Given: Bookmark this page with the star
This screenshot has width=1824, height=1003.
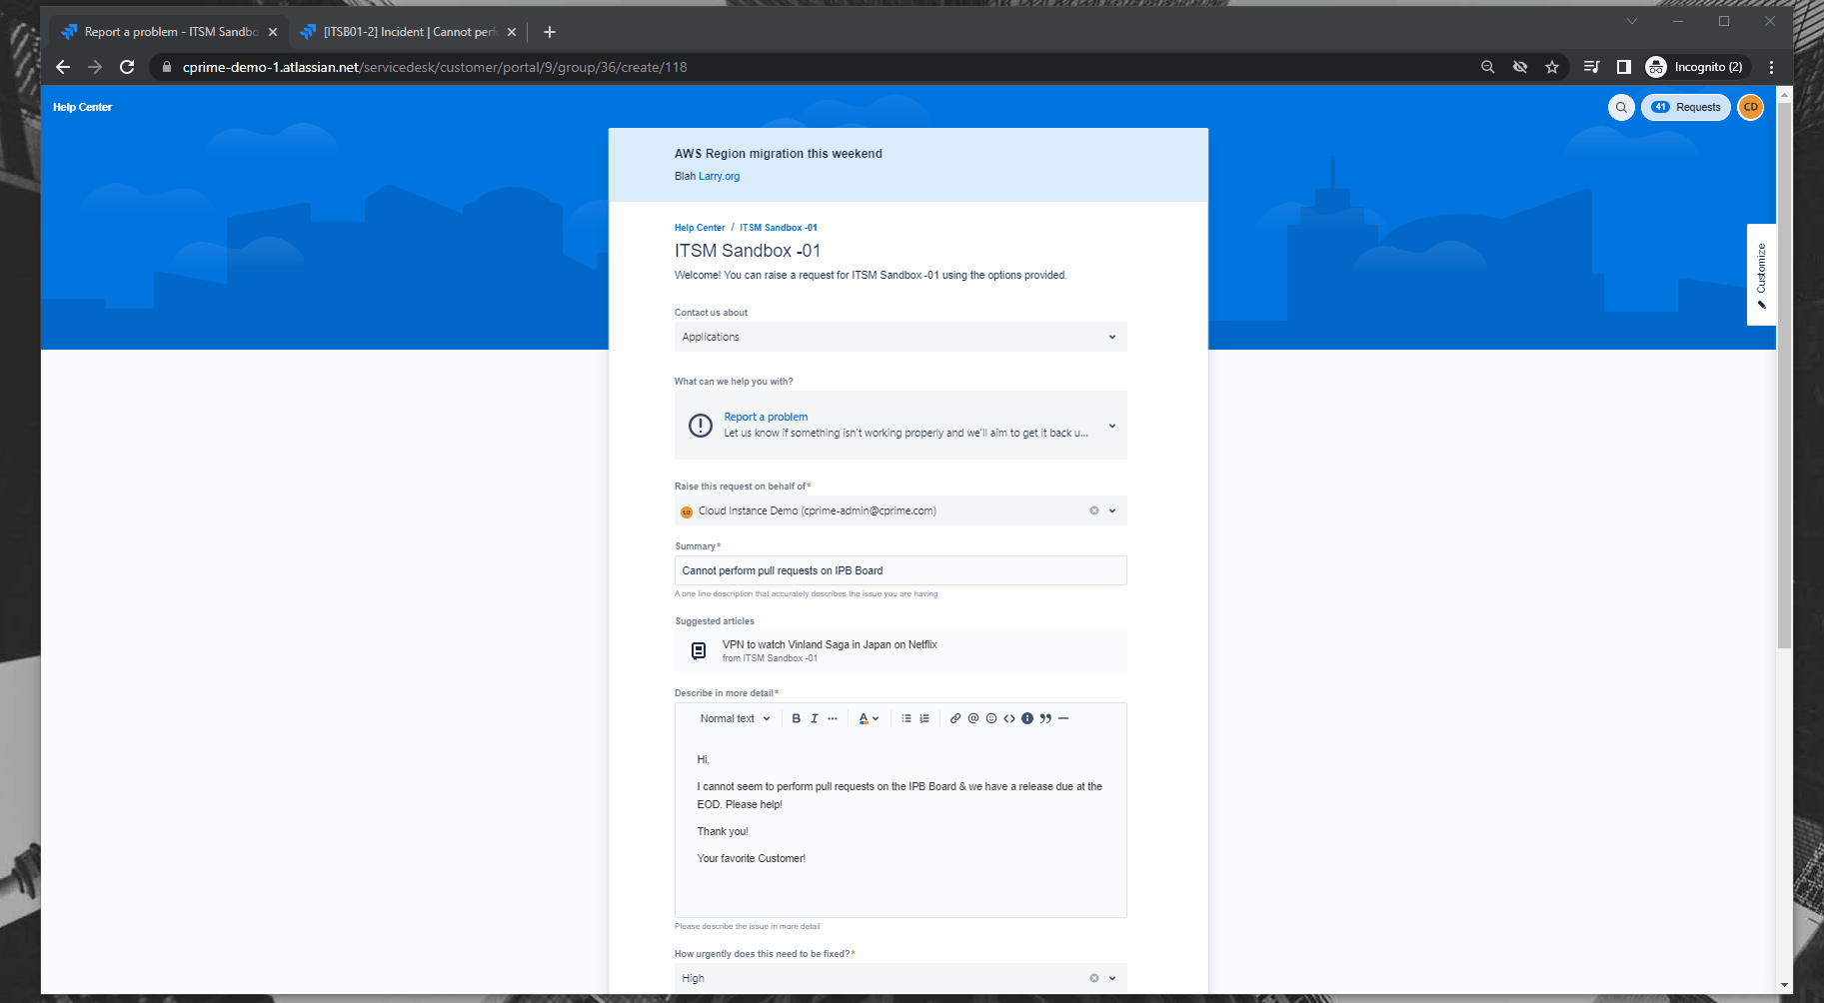Looking at the screenshot, I should tap(1552, 67).
